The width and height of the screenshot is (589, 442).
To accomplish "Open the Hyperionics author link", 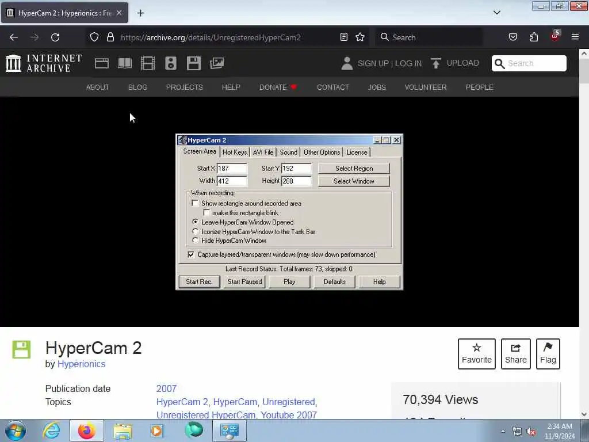I will click(81, 364).
